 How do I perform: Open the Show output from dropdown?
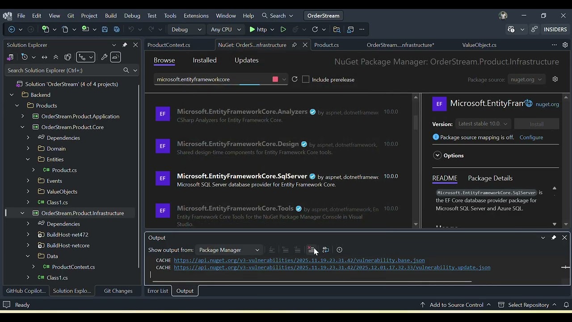tap(229, 250)
